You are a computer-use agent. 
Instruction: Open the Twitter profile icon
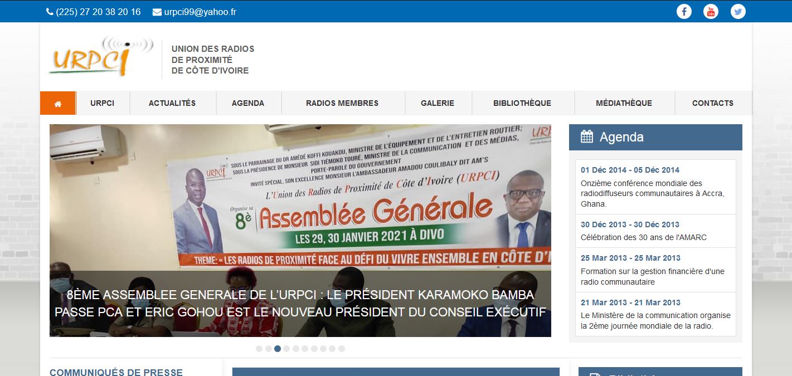pyautogui.click(x=738, y=11)
